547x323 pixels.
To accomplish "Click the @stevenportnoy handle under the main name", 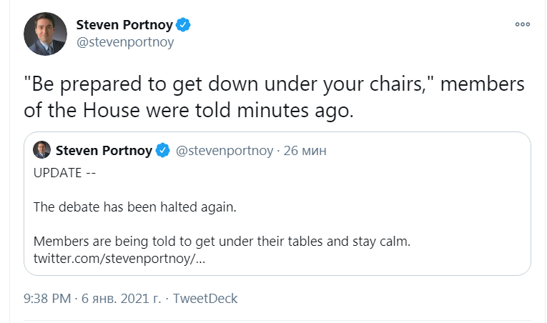I will click(124, 42).
